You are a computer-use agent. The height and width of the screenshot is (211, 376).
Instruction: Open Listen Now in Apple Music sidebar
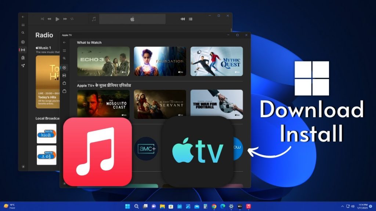[23, 42]
